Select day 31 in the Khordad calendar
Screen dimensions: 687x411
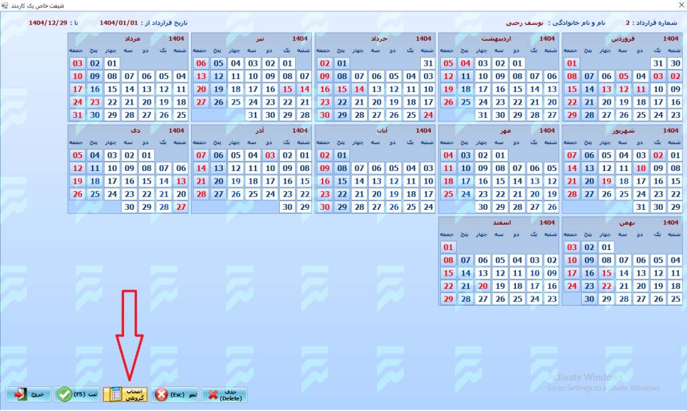(427, 64)
